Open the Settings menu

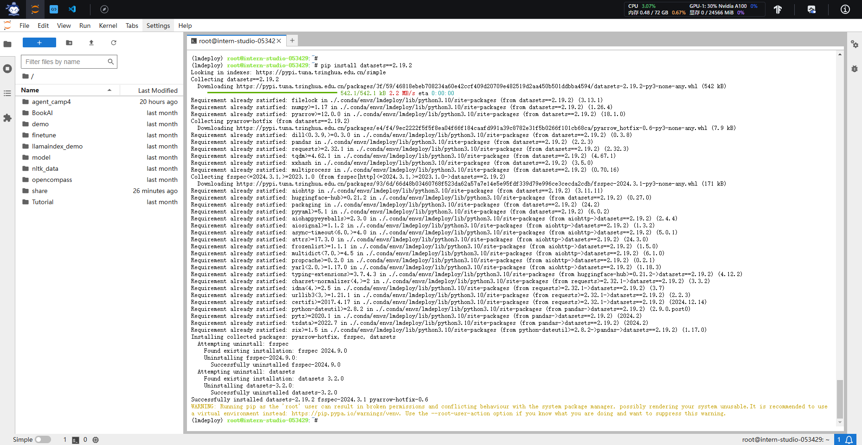click(158, 26)
